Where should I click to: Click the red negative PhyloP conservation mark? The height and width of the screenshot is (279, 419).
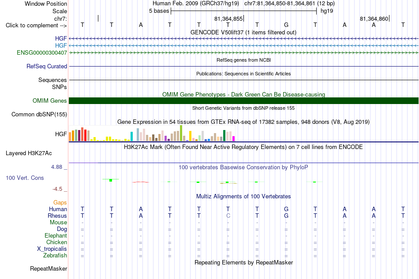point(141,182)
